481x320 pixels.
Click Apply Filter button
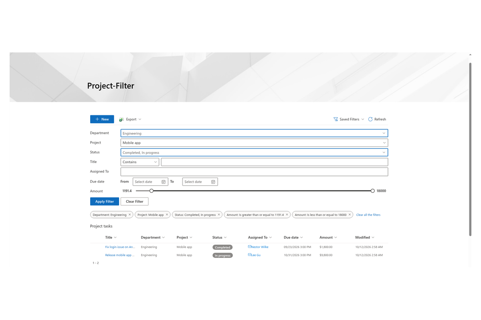(105, 202)
